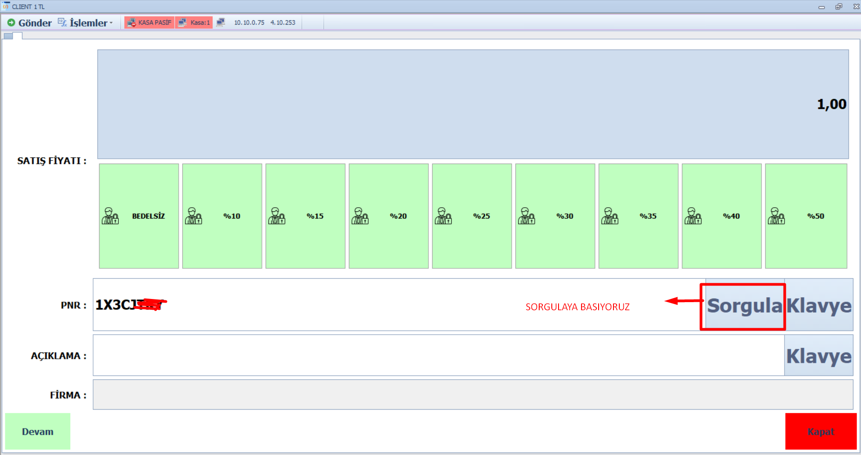Click the FİRMA label

pyautogui.click(x=68, y=395)
